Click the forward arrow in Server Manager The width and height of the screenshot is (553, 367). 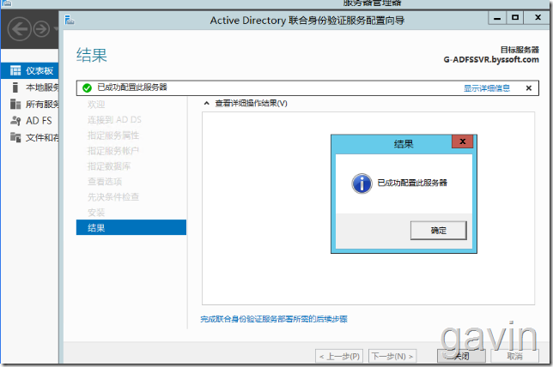[x=41, y=29]
